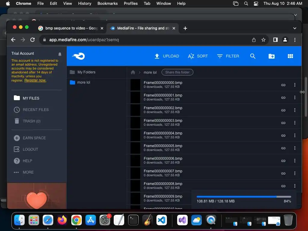The image size is (308, 231).
Task: Click the upload progress bar at 84%
Action: point(244,197)
